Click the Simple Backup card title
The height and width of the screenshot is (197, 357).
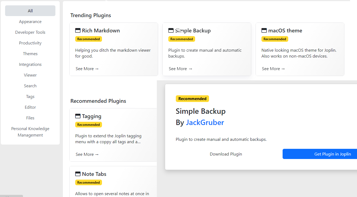193,31
